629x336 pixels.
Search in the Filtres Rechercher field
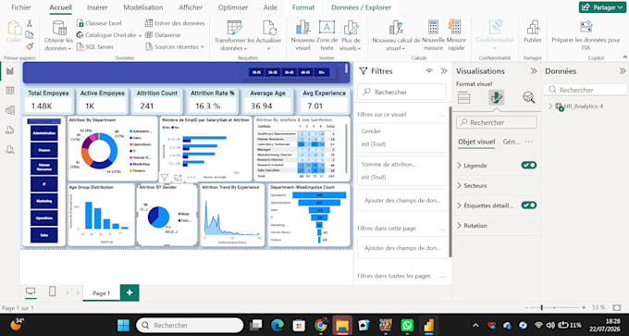pos(401,92)
